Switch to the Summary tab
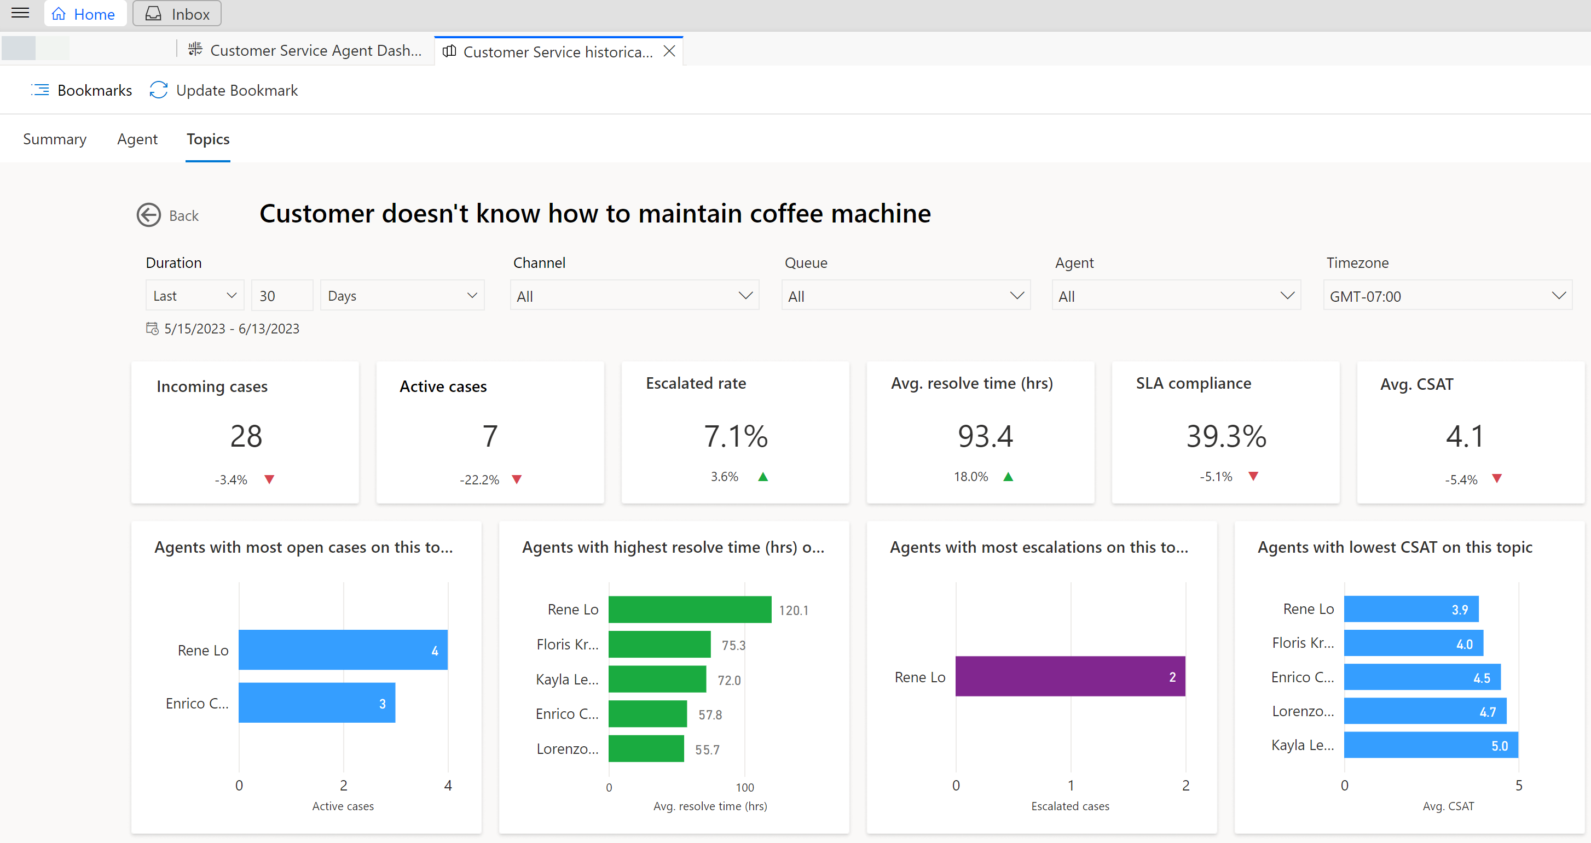Image resolution: width=1591 pixels, height=843 pixels. click(56, 138)
